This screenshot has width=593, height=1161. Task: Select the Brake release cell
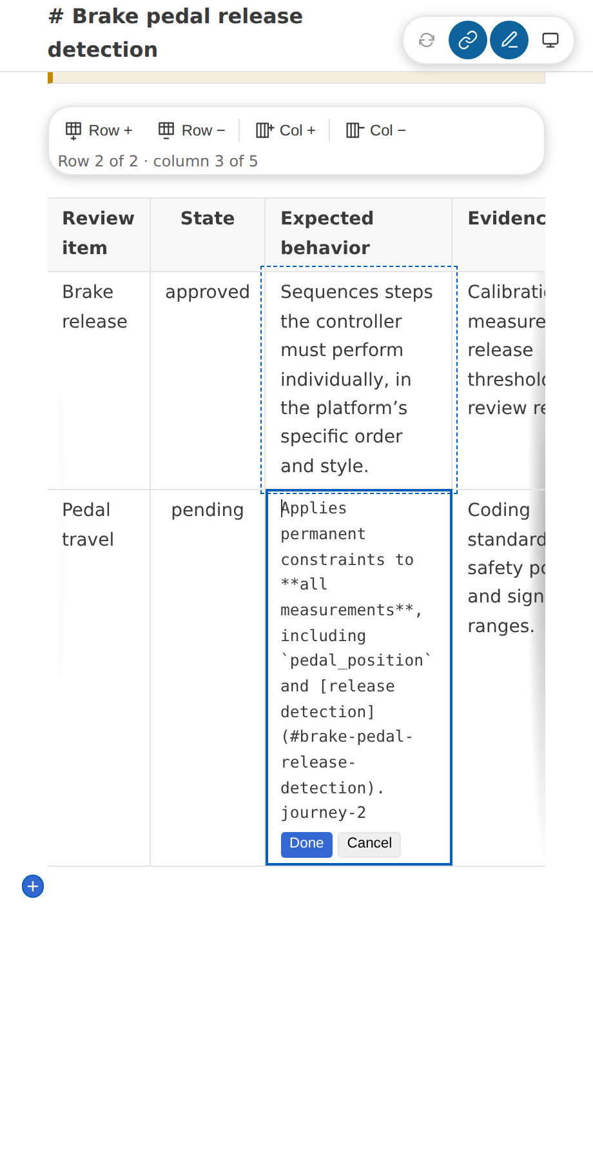click(x=99, y=381)
